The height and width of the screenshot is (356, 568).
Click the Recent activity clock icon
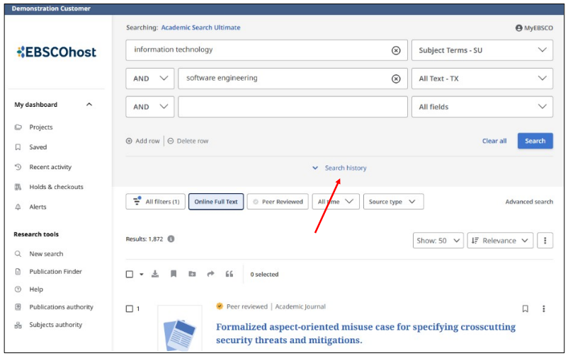18,167
